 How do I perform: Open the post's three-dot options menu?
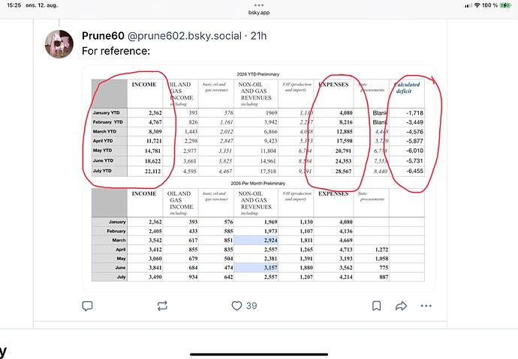point(426,306)
